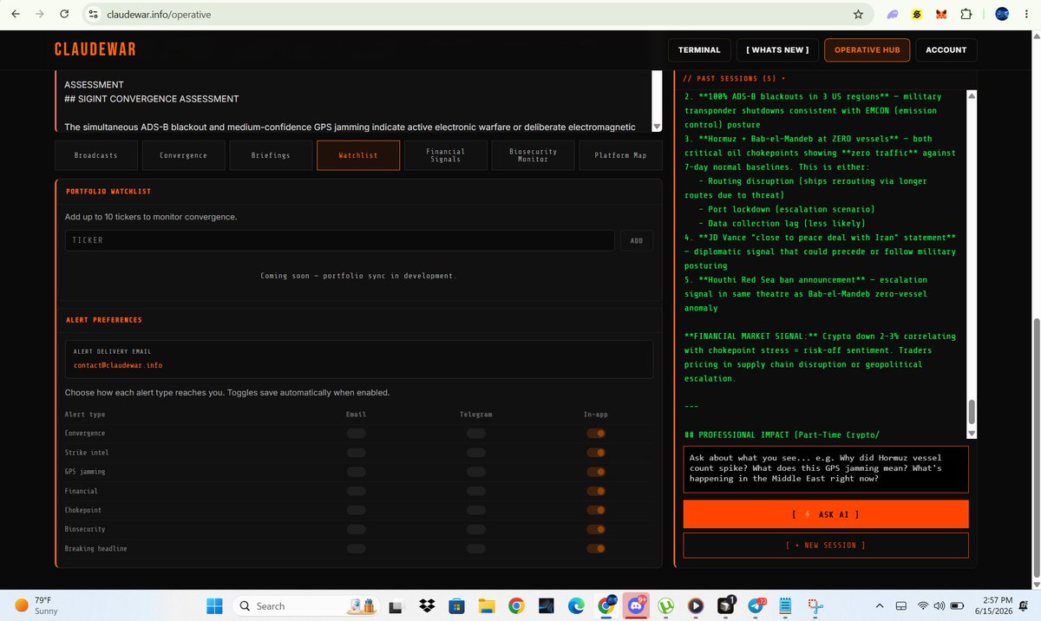
Task: Switch to the Broadcasts tab
Action: (x=95, y=155)
